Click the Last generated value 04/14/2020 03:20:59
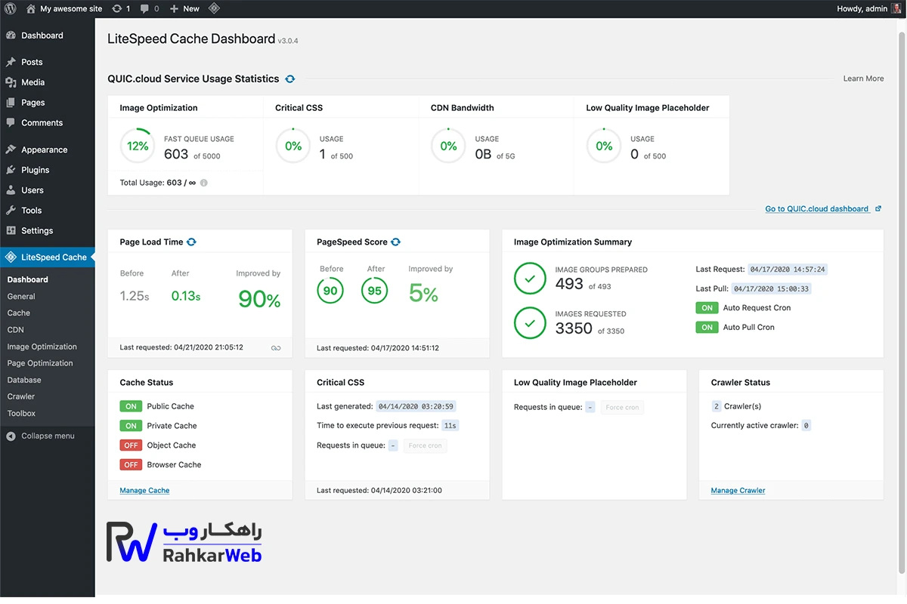The height and width of the screenshot is (604, 907). (416, 406)
